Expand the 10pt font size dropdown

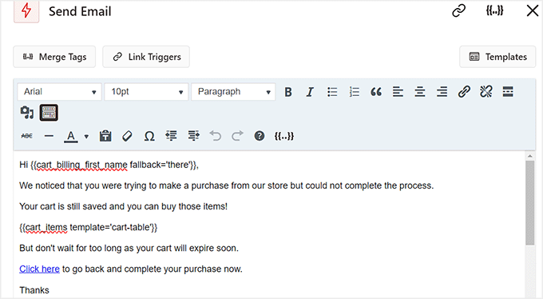point(146,92)
